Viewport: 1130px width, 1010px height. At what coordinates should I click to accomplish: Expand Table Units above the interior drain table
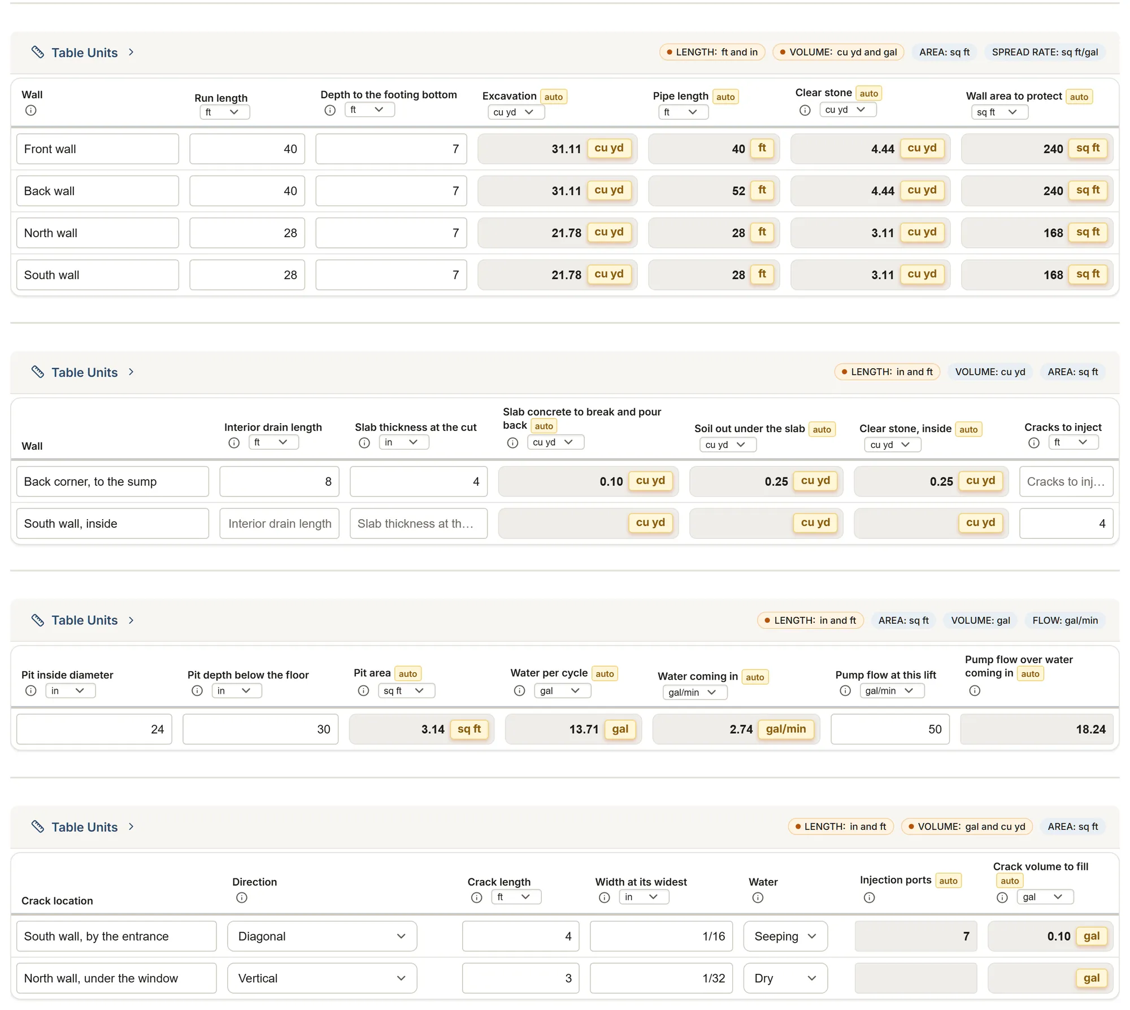click(x=83, y=372)
